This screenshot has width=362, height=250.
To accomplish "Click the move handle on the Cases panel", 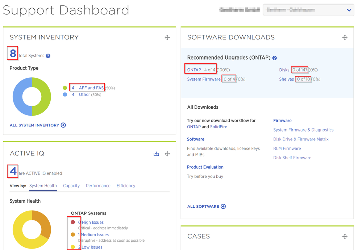I will pyautogui.click(x=345, y=236).
